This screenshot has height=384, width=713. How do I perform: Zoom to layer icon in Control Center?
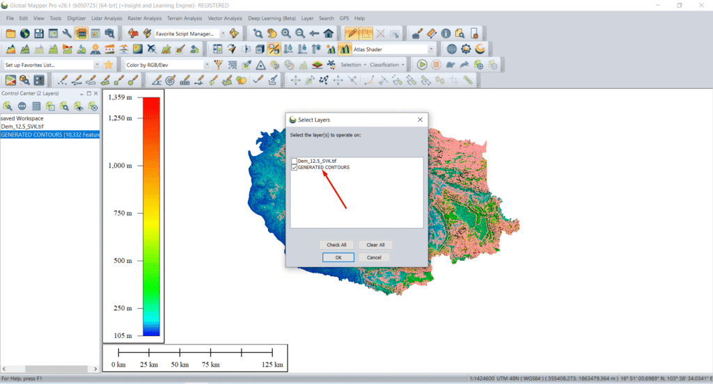click(65, 106)
